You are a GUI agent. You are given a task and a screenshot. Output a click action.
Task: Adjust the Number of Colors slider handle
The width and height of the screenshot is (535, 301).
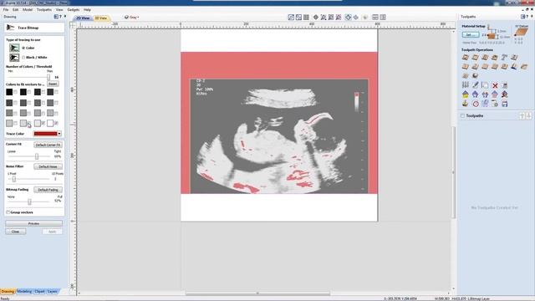click(x=48, y=78)
